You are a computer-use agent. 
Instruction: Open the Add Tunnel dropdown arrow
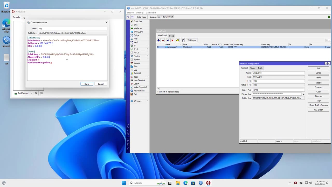coord(31,93)
